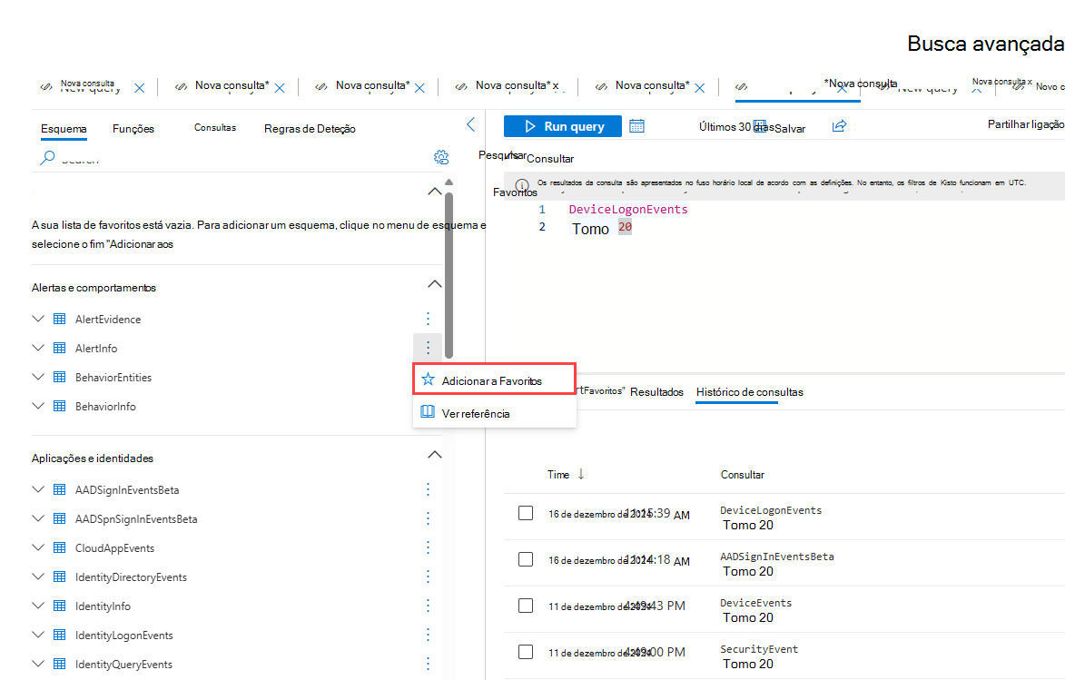Click the IdentityLogonEvents table name
This screenshot has height=680, width=1065.
tap(123, 636)
